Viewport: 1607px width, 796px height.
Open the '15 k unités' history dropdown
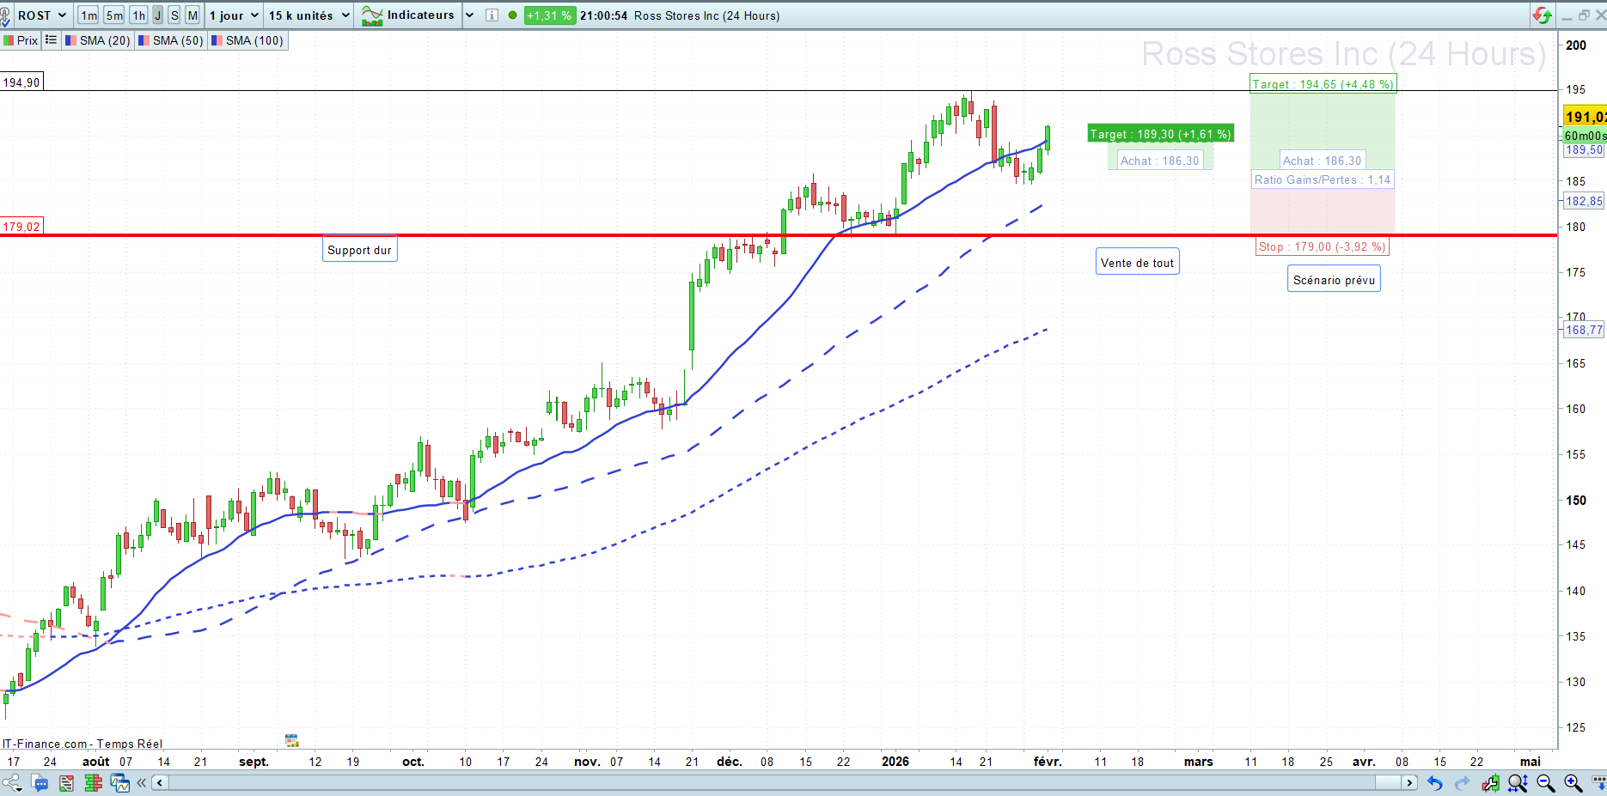pyautogui.click(x=309, y=15)
